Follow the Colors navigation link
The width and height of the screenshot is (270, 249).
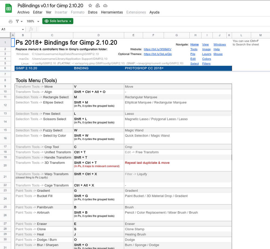(x=207, y=59)
